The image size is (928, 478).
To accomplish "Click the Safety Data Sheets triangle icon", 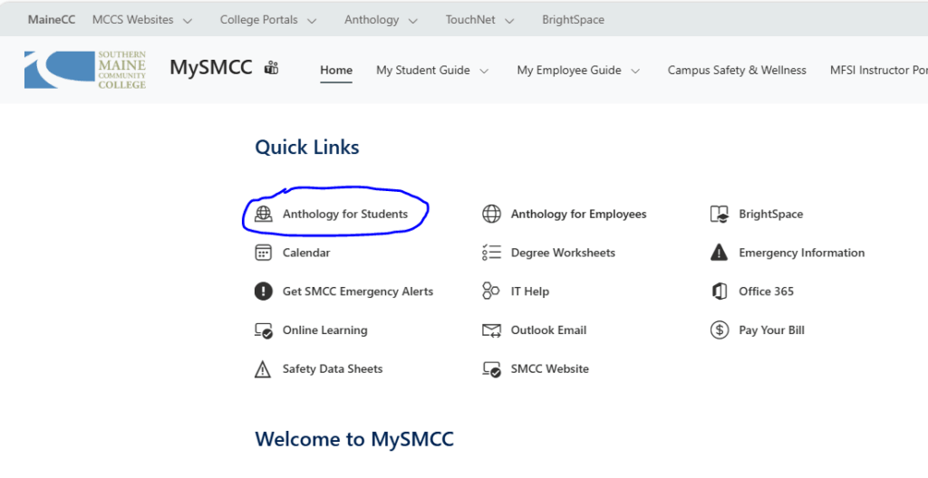I will pyautogui.click(x=263, y=369).
